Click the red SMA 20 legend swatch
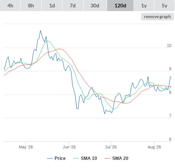Image resolution: width=175 pixels, height=168 pixels. coord(107,158)
